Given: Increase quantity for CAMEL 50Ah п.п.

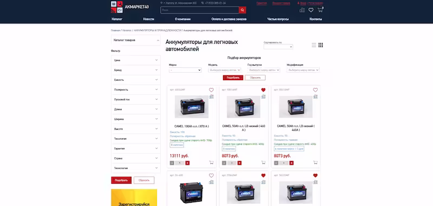Looking at the screenshot, I should 291,163.
